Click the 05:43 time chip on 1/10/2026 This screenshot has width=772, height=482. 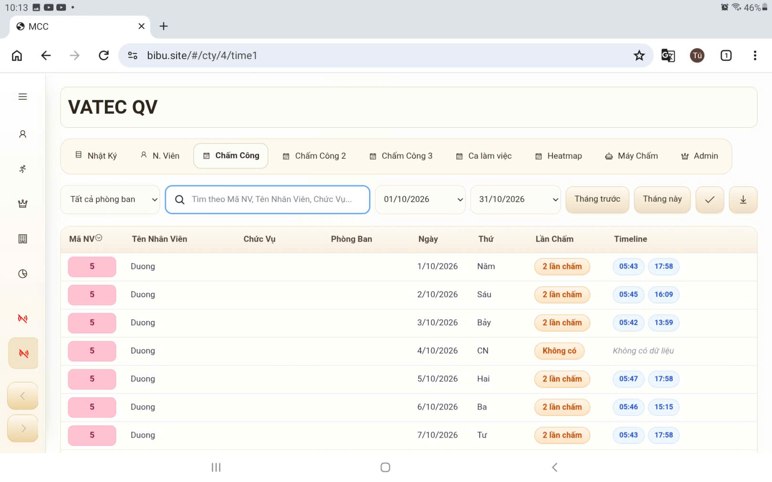(x=628, y=267)
